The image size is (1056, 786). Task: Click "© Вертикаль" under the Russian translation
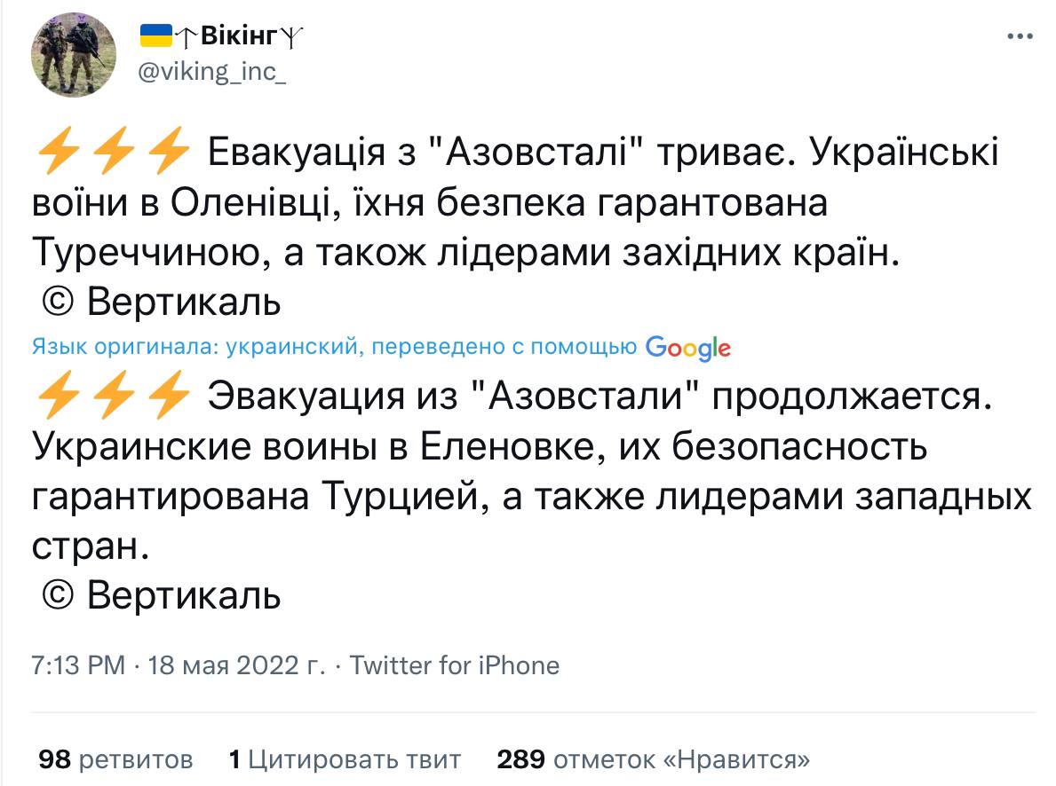pyautogui.click(x=160, y=595)
